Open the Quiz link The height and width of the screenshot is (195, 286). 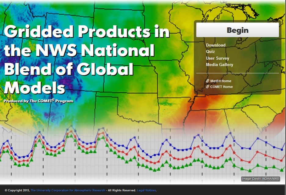point(210,52)
